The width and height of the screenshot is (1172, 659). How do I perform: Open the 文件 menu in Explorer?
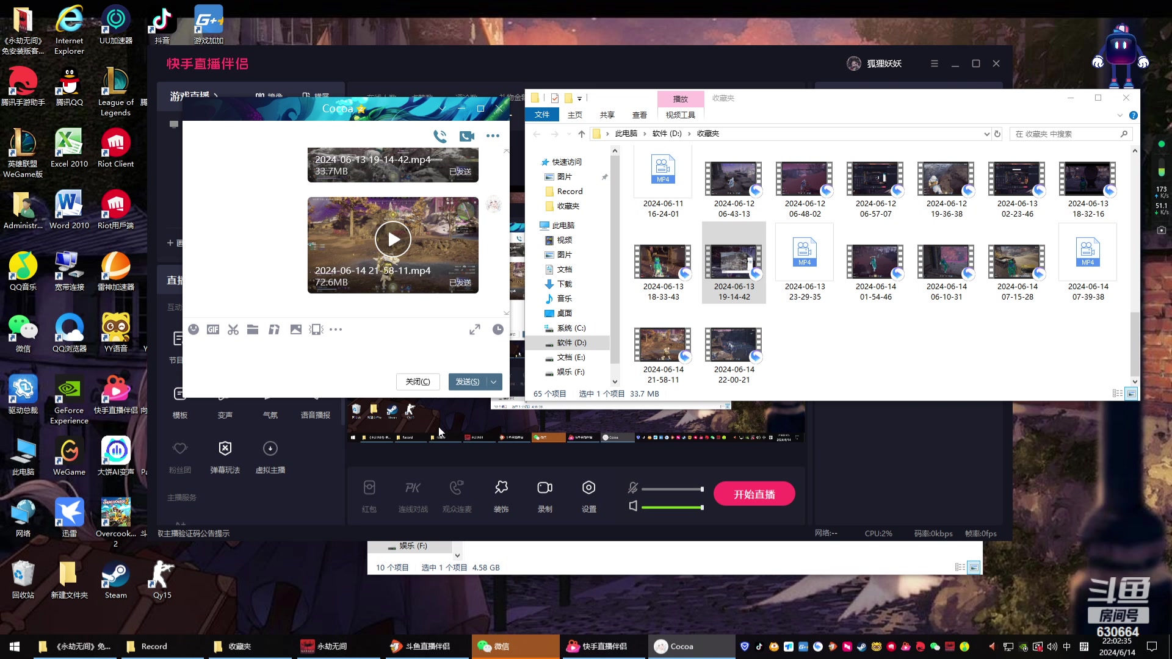(541, 115)
